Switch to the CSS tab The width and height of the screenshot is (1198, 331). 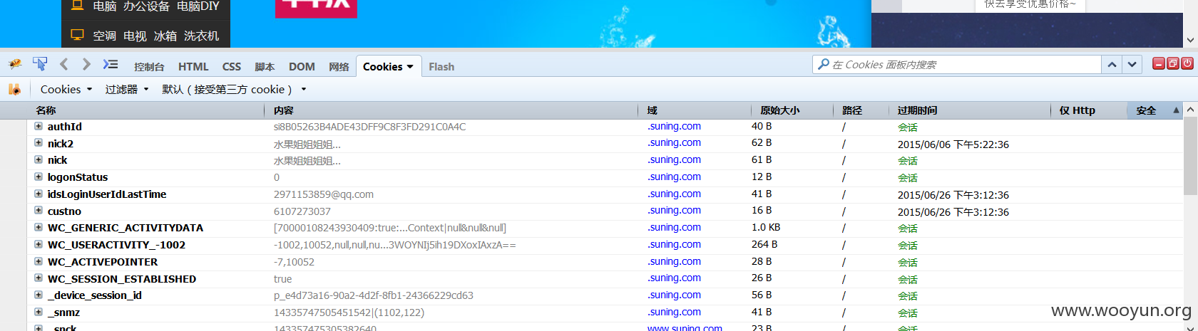click(232, 66)
